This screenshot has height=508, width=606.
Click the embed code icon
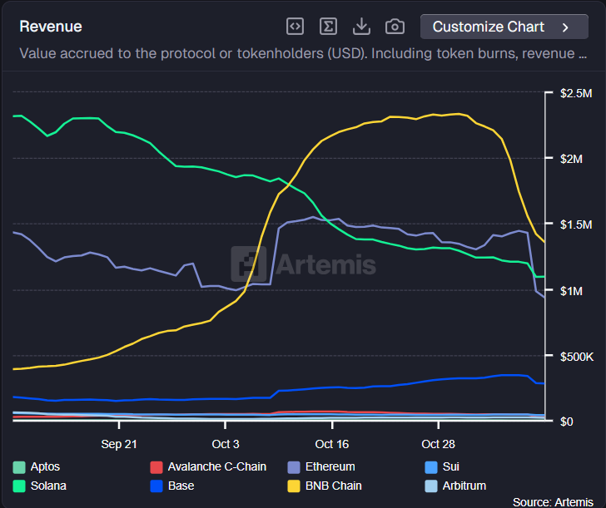coord(295,27)
